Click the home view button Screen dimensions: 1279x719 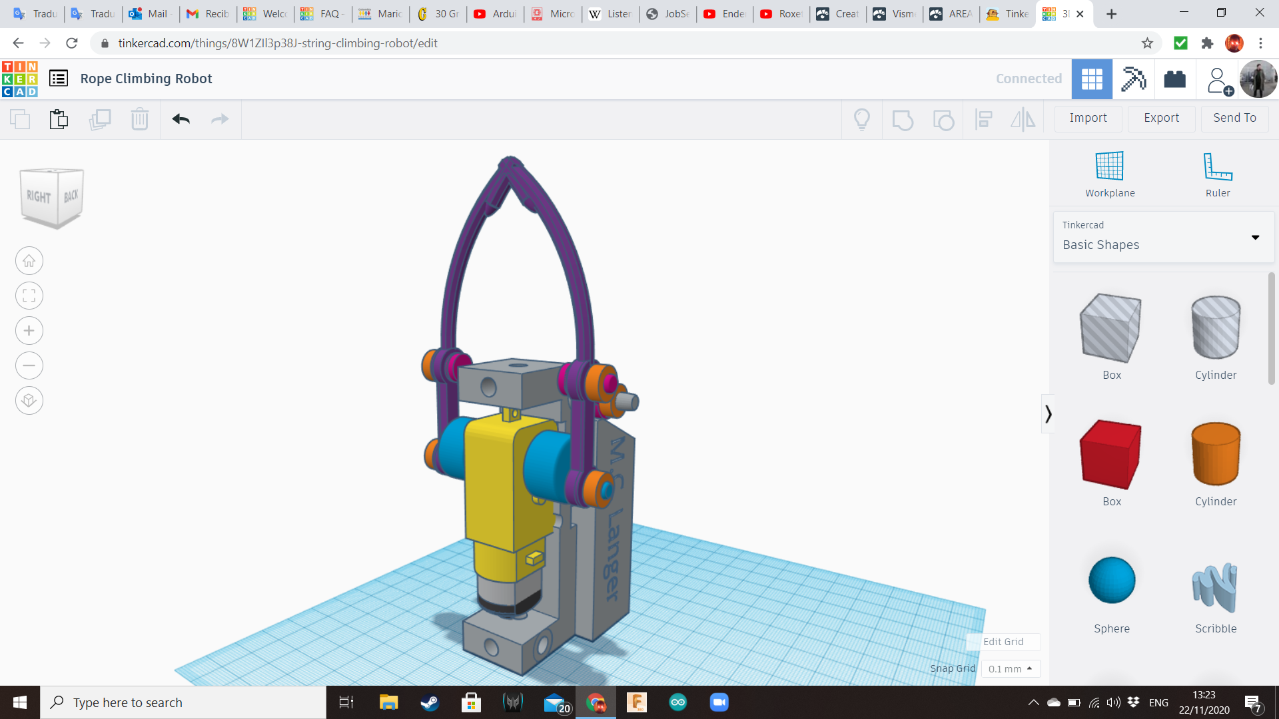point(29,261)
